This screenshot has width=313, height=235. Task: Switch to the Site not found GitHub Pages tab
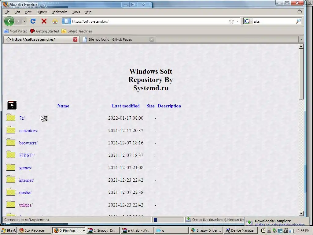[x=116, y=39]
